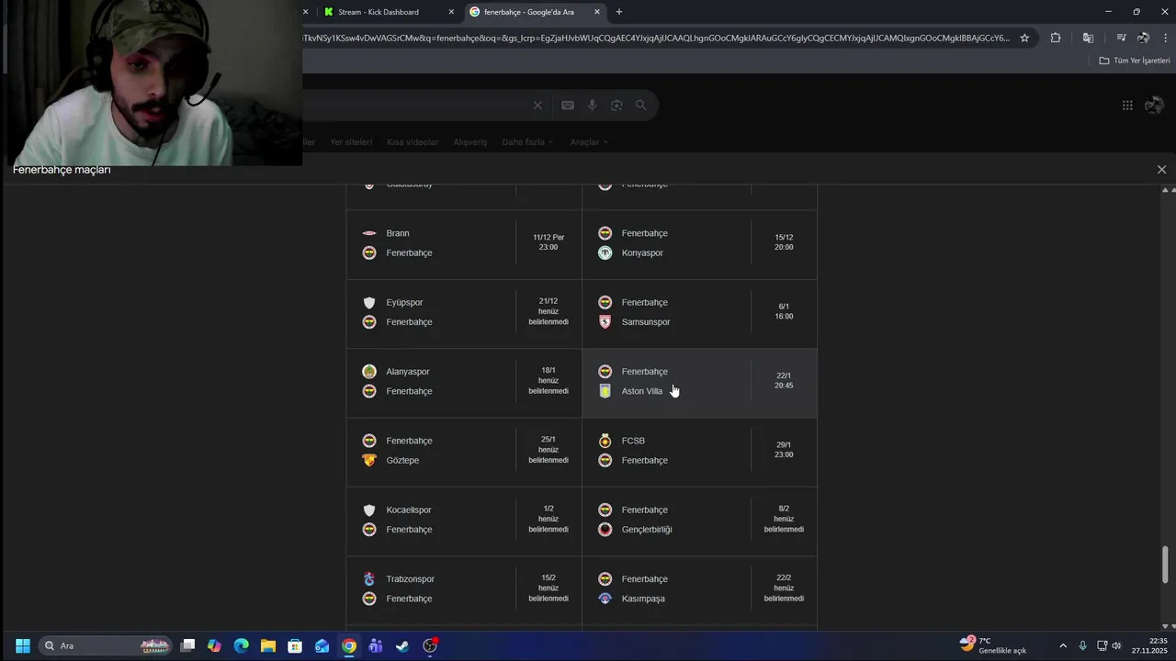Screen dimensions: 1176x661
Task: Close the Stream - Kick Dashboard tab
Action: (451, 12)
